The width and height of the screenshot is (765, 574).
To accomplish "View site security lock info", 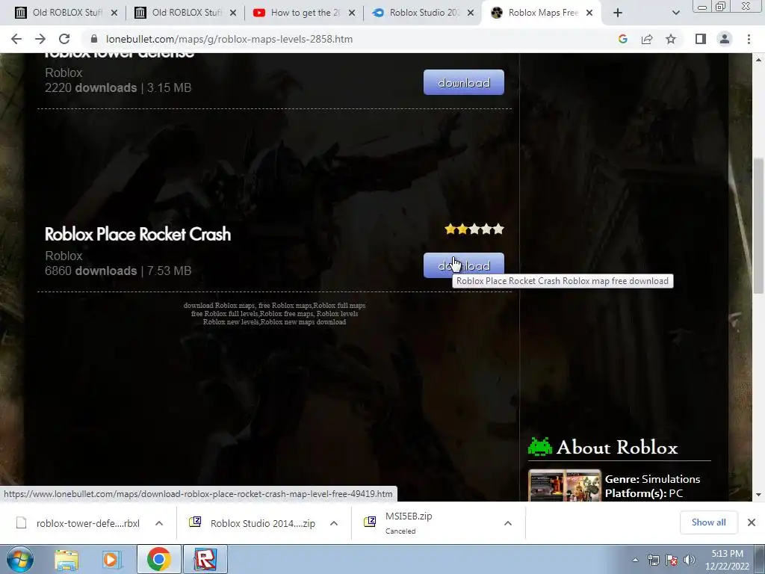I will tap(94, 39).
